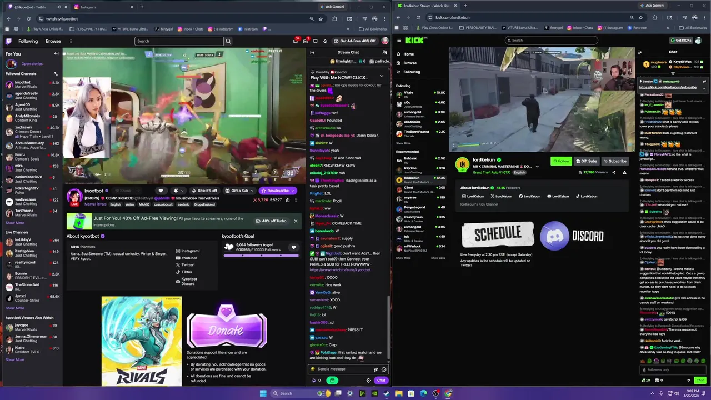Open Kick SCHEDULE panel image
Viewport: 711px width, 400px height.
click(497, 235)
